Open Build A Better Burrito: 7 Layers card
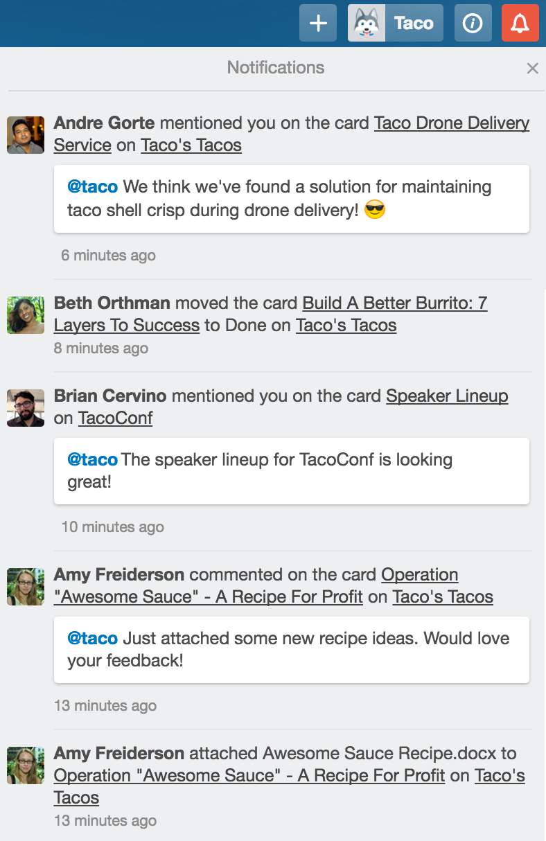This screenshot has height=841, width=546. click(394, 303)
